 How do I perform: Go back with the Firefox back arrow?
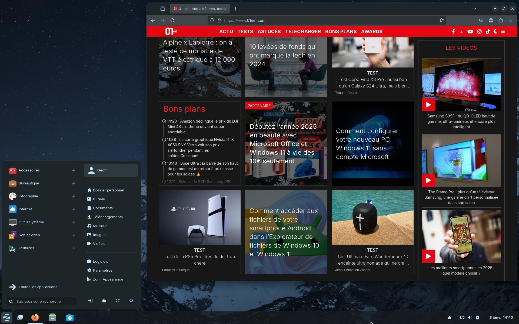[153, 20]
